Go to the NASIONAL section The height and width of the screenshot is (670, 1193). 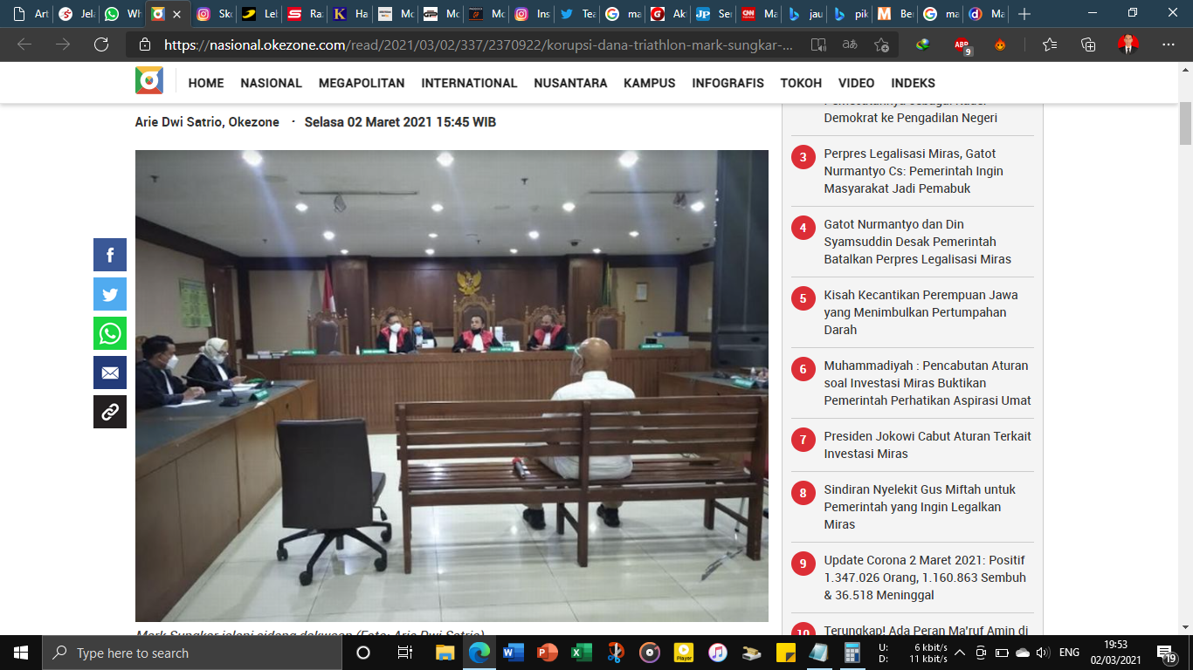[x=272, y=83]
